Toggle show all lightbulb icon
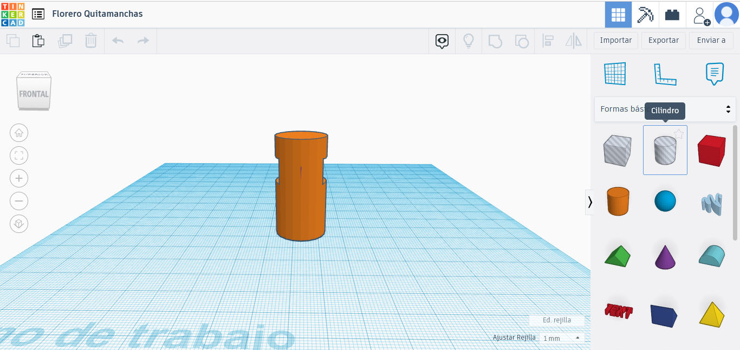The width and height of the screenshot is (740, 350). pyautogui.click(x=469, y=41)
